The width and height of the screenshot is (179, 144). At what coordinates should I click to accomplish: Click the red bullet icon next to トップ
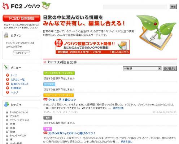pyautogui.click(x=8, y=75)
